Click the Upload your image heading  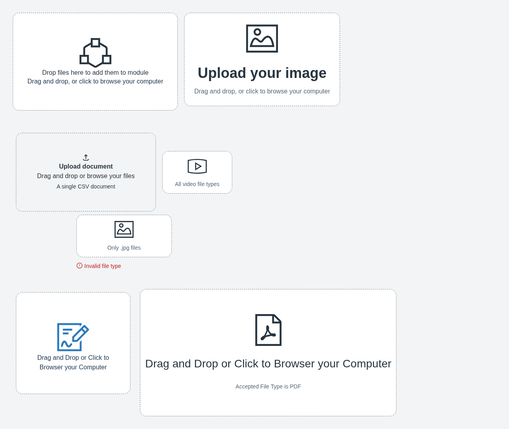(262, 73)
